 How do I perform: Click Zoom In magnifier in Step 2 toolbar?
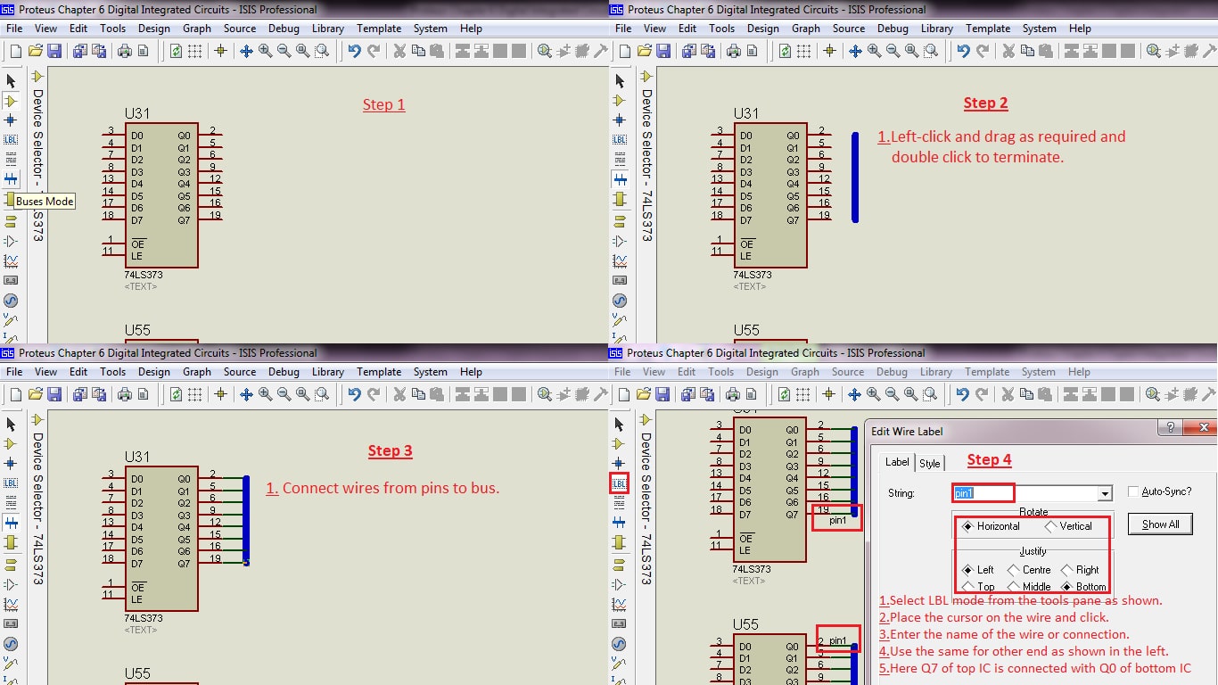point(874,51)
